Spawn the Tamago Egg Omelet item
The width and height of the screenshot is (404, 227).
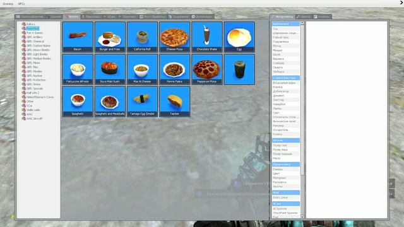(142, 102)
